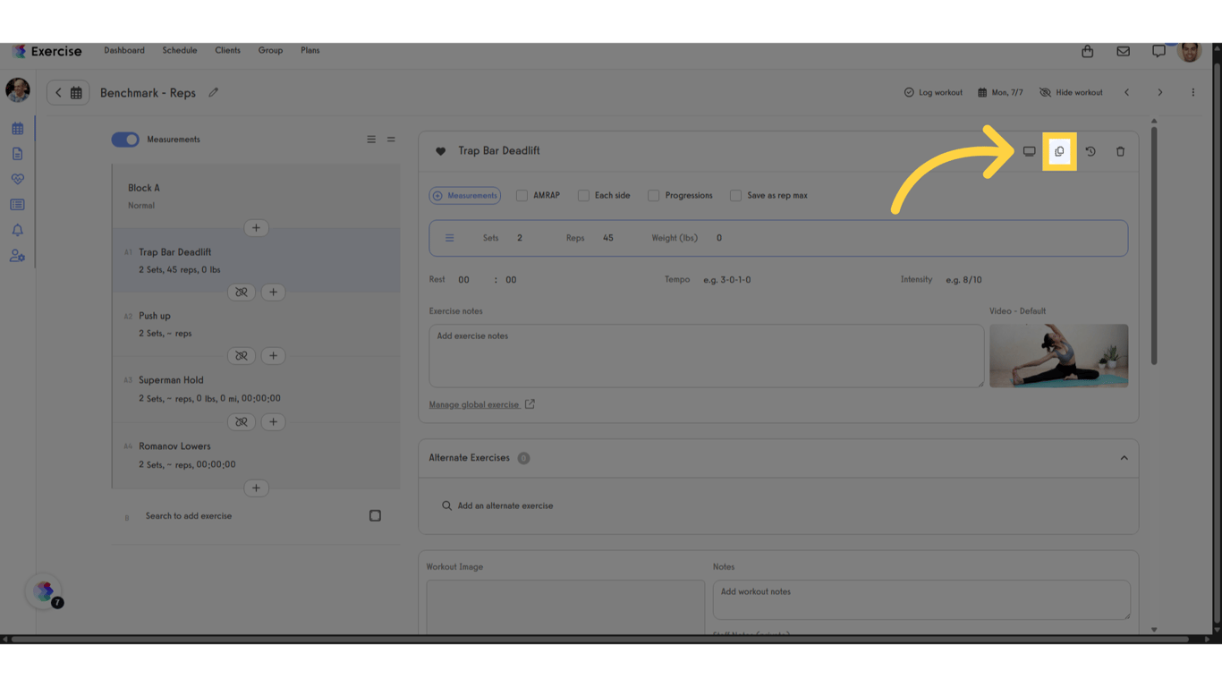The height and width of the screenshot is (687, 1222).
Task: Open the profile avatar in the top-right header
Action: tap(1190, 52)
